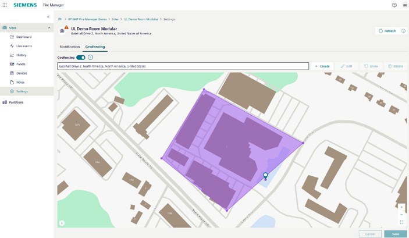Select the Geofencing tab
Viewport: 409px width, 238px height.
coord(95,47)
